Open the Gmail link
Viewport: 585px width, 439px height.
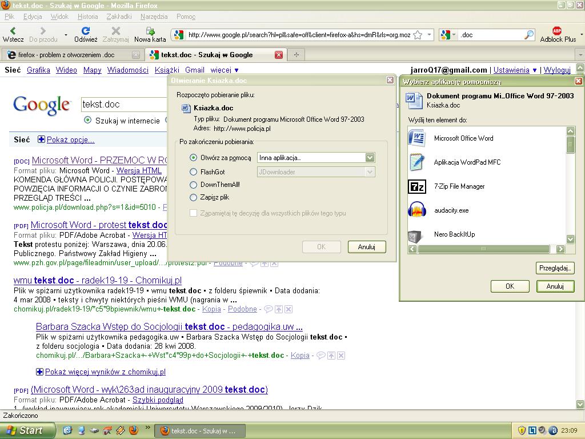coord(195,70)
